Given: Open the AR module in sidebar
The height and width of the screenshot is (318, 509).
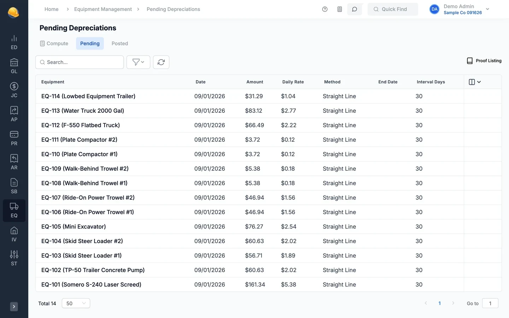Looking at the screenshot, I should coord(14,163).
